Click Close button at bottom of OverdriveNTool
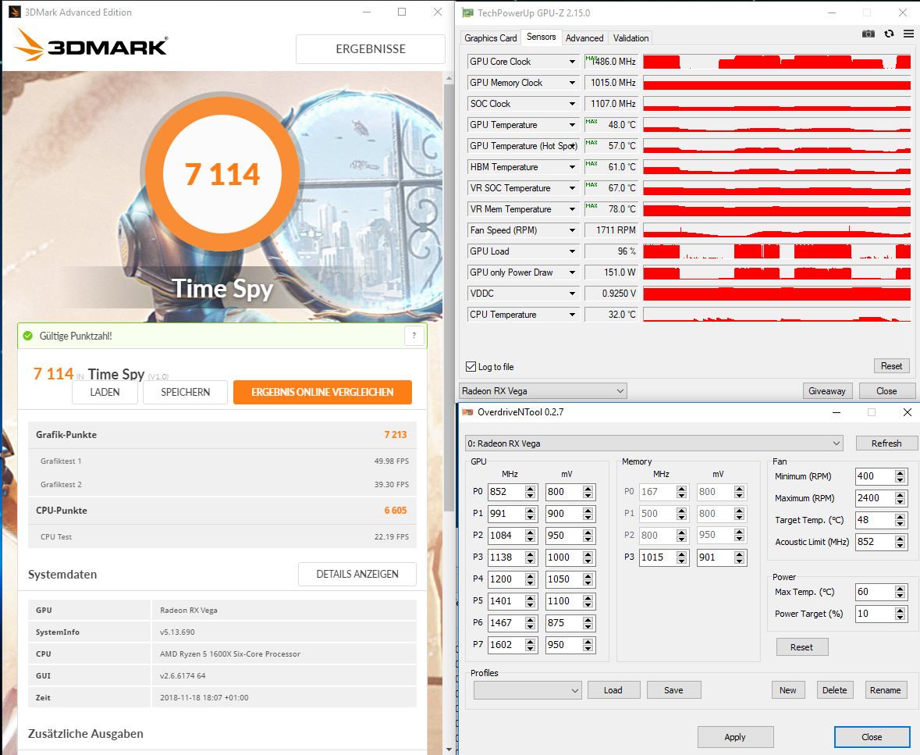The height and width of the screenshot is (755, 920). tap(872, 737)
